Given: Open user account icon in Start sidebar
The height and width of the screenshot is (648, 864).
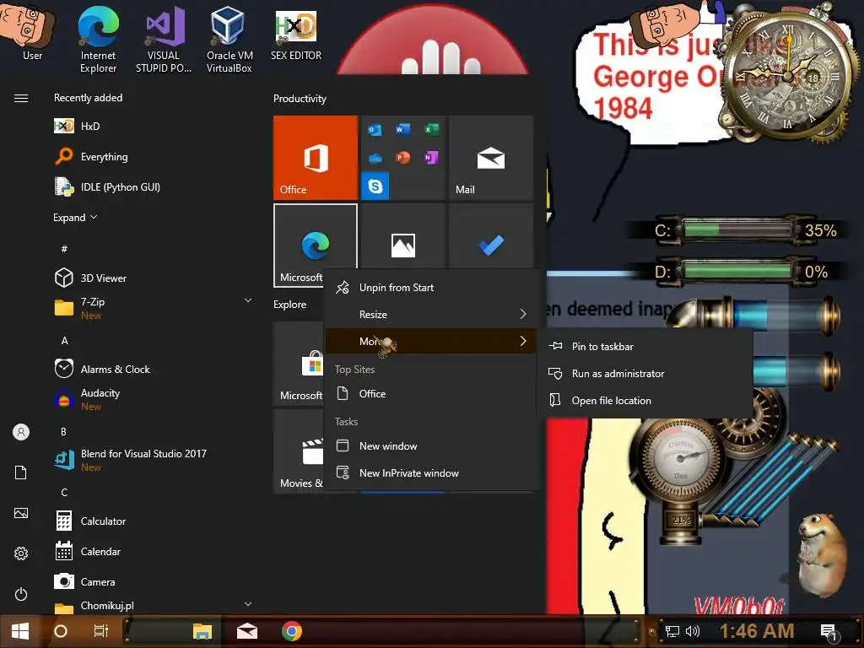Looking at the screenshot, I should tap(21, 432).
